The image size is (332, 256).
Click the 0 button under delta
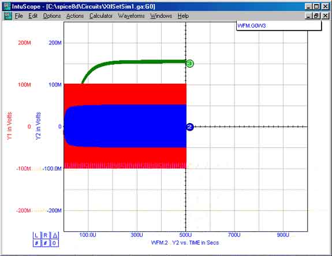click(x=55, y=243)
